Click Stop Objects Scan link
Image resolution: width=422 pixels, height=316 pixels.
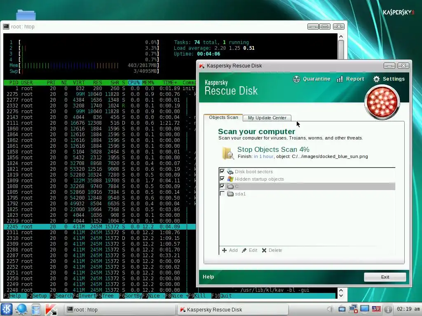pyautogui.click(x=273, y=149)
